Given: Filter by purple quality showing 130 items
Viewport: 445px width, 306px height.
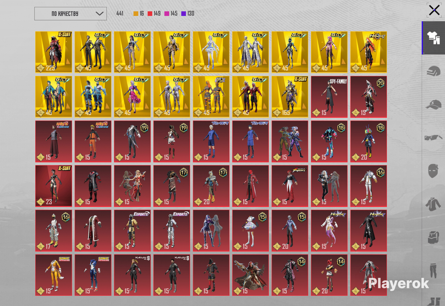Looking at the screenshot, I should (x=188, y=13).
